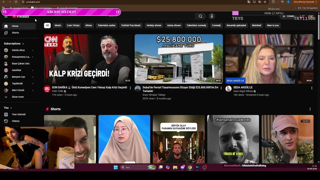Open options menu for the Dubai Ferrari mansion video
The image size is (320, 180).
(221, 88)
